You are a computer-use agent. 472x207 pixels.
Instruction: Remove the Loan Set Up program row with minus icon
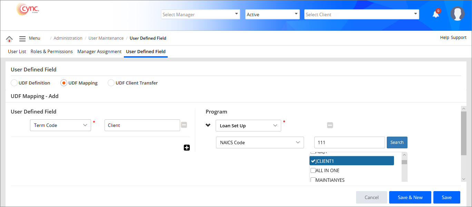coord(330,125)
